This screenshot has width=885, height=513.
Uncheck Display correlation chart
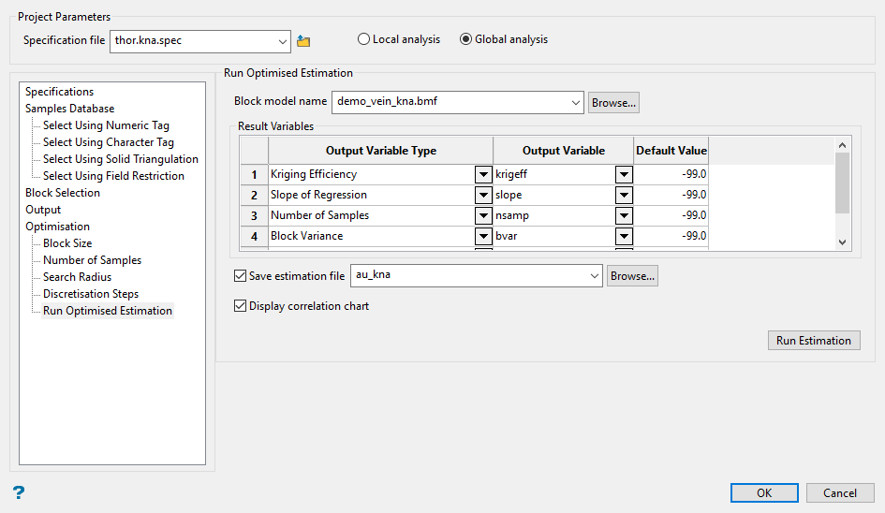tap(239, 306)
